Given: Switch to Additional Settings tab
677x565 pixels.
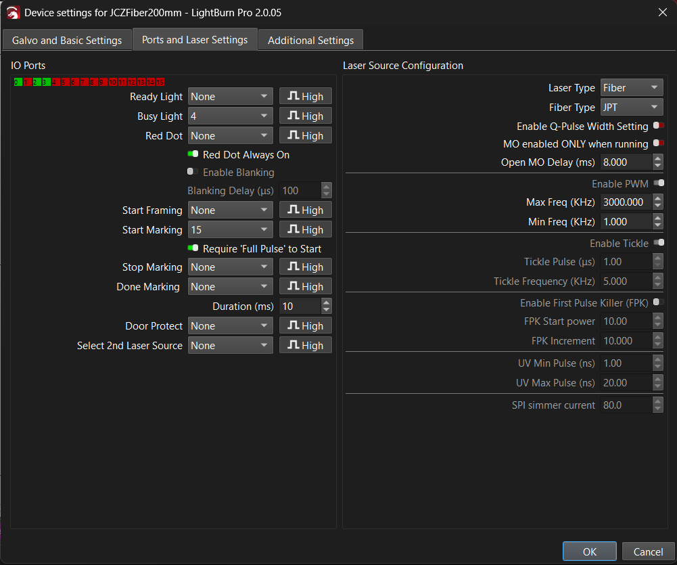Looking at the screenshot, I should click(310, 40).
